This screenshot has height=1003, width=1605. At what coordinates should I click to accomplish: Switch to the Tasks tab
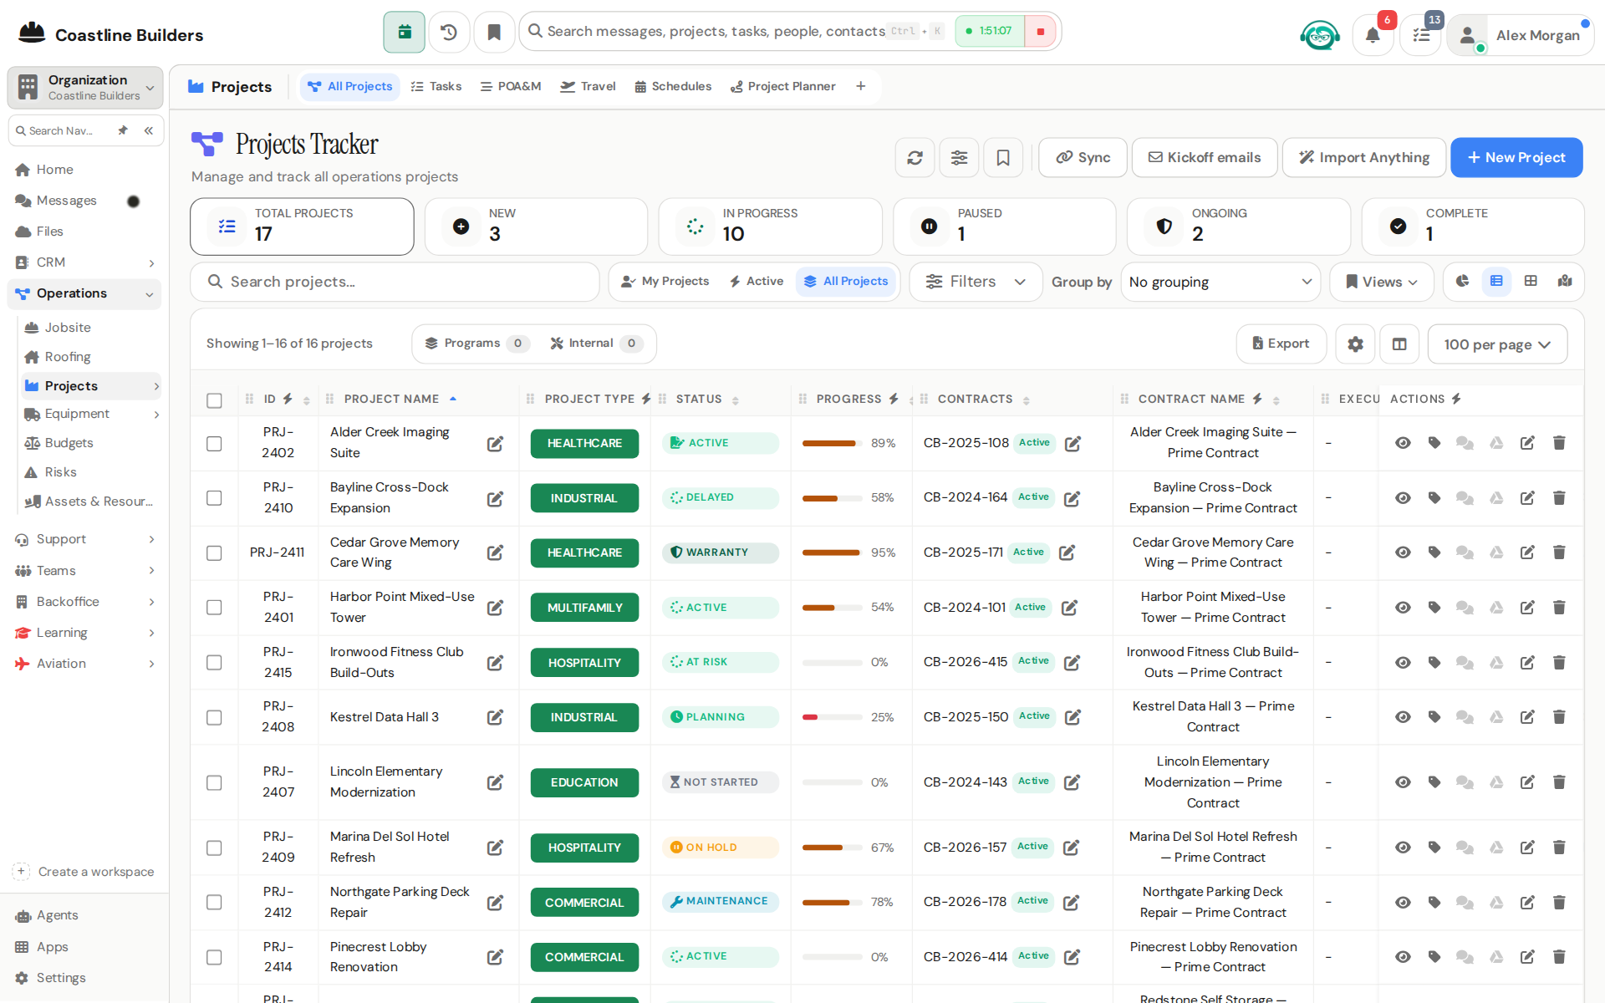[x=436, y=86]
